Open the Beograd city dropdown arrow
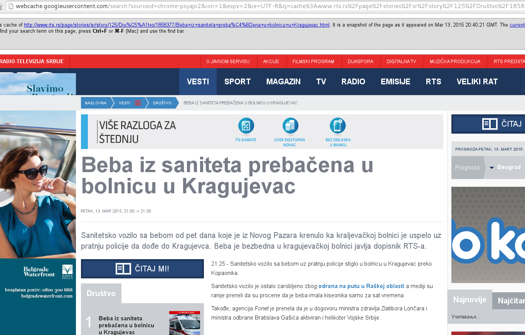Viewport: 525px width, 335px height. tap(492, 167)
